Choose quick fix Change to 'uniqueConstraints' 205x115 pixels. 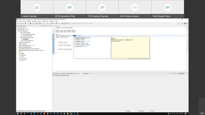pyautogui.click(x=82, y=45)
